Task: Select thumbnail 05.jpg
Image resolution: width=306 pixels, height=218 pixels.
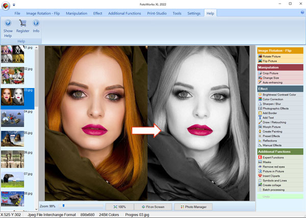Action: (13, 139)
